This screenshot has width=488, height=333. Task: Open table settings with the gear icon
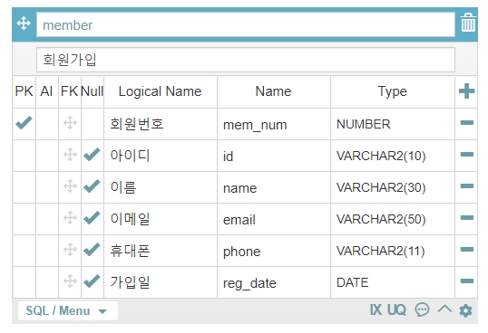coord(465,310)
